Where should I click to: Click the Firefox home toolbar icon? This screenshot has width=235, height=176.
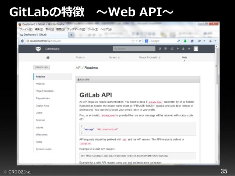pos(192,41)
